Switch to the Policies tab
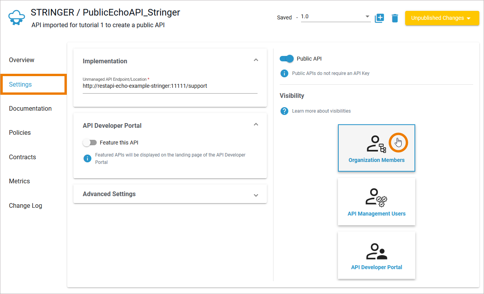The image size is (484, 294). click(20, 132)
